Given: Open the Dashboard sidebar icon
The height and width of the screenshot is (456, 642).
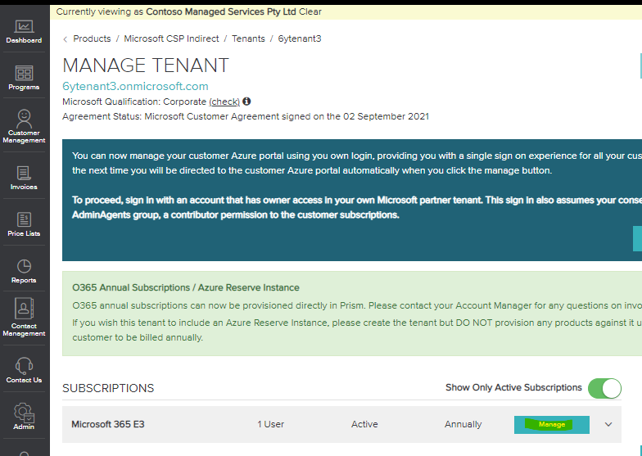Looking at the screenshot, I should point(24,32).
